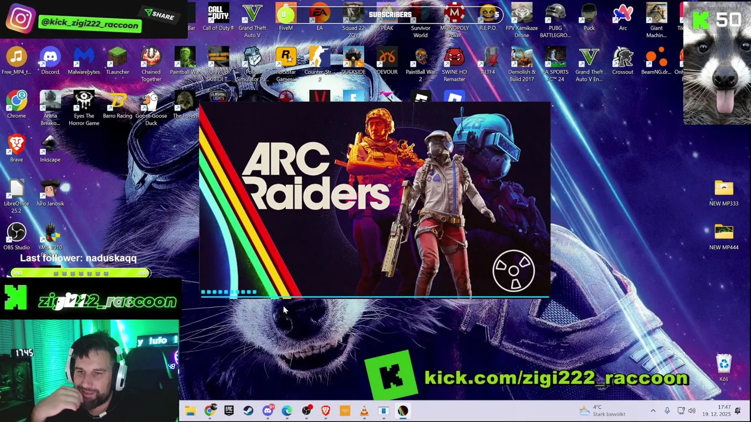
Task: Open the PaintBall War 2 shortcut
Action: pos(421,65)
